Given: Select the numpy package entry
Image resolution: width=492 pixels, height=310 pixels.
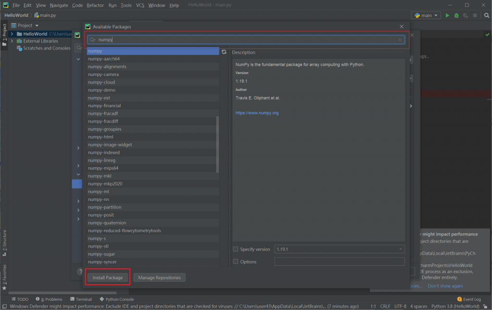Looking at the screenshot, I should point(153,51).
